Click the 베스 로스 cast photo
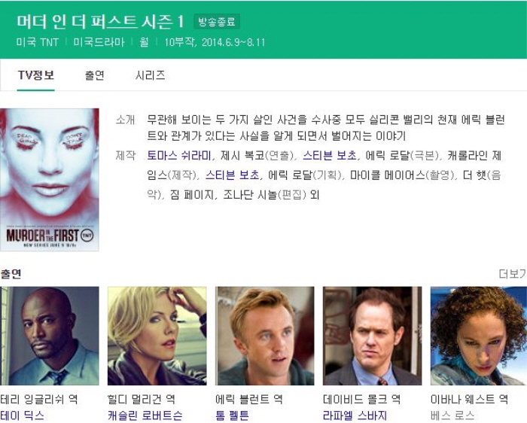The image size is (527, 423). 479,336
